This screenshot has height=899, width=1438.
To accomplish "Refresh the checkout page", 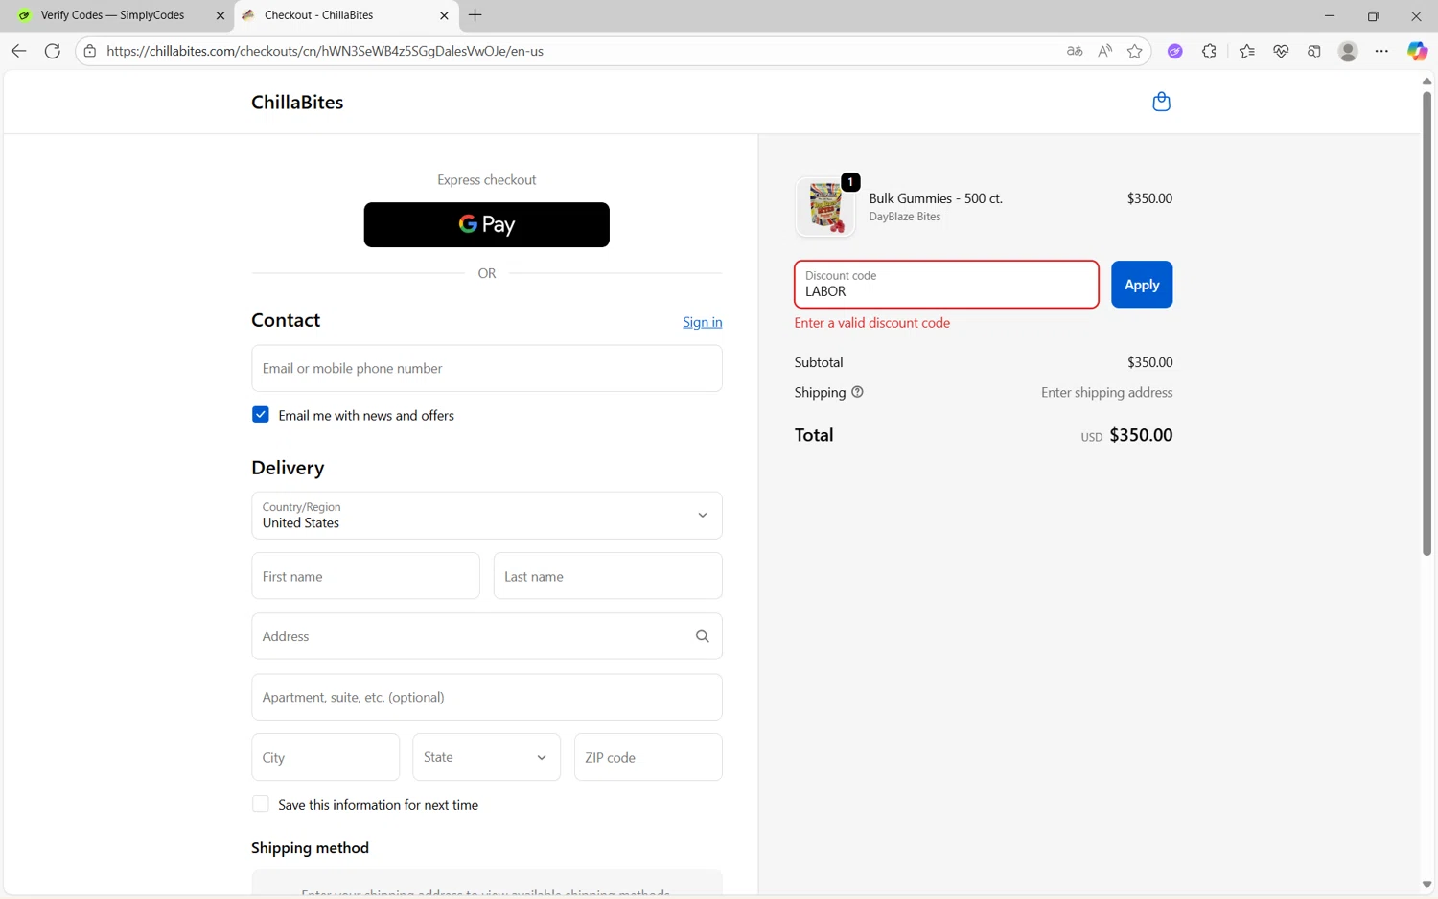I will tap(53, 51).
